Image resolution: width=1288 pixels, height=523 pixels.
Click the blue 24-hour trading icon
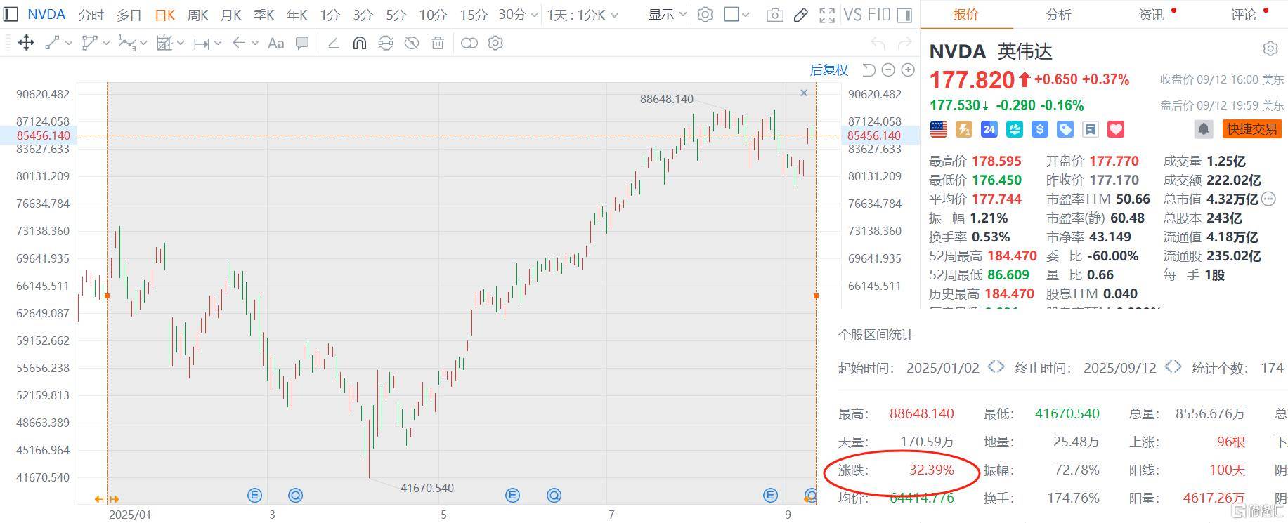coord(989,129)
